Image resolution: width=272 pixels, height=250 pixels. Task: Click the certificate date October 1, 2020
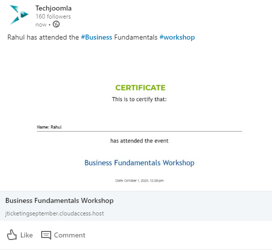[140, 180]
